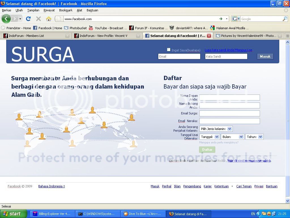Screen dimensions: 290x218
Task: Open Halaman Awal Mozilla bookmark
Action: pos(229,28)
